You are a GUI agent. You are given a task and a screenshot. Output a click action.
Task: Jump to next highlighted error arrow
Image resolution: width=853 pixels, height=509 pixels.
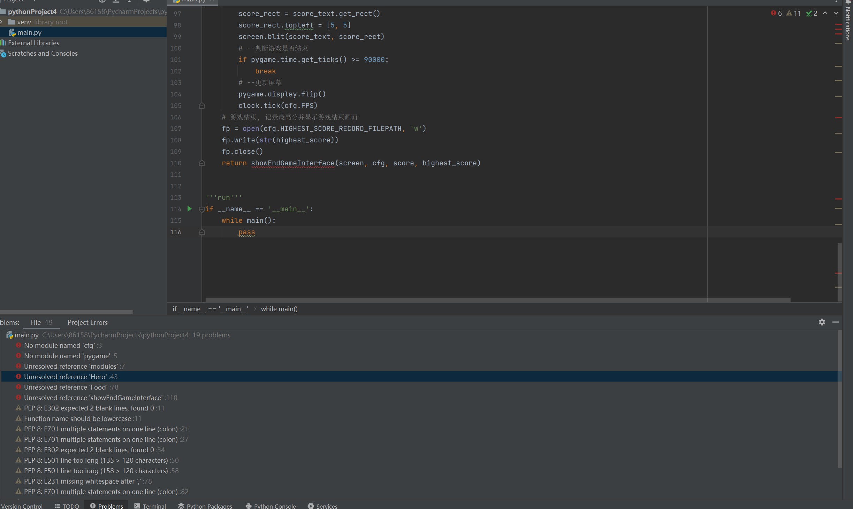836,13
